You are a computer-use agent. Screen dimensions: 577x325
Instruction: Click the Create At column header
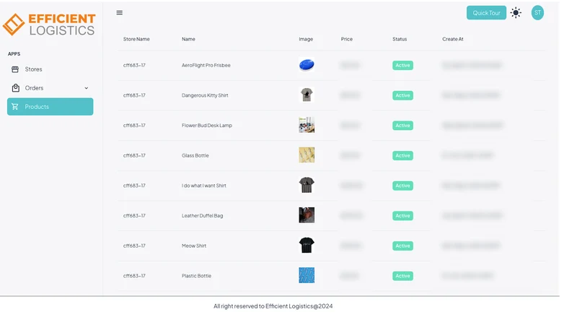[x=453, y=39]
